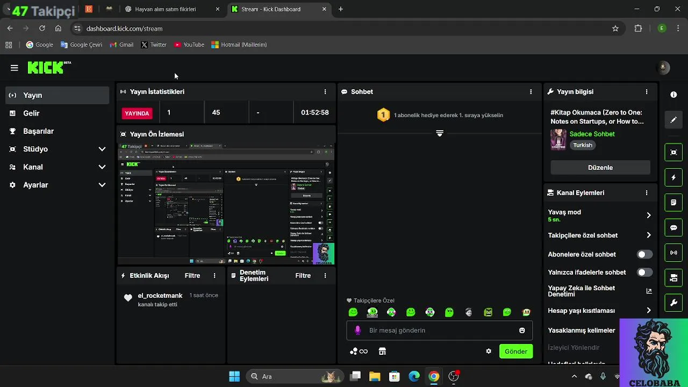Click the browser address bar

(344, 28)
